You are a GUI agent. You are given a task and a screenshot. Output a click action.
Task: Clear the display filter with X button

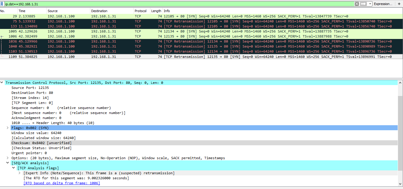coord(357,4)
